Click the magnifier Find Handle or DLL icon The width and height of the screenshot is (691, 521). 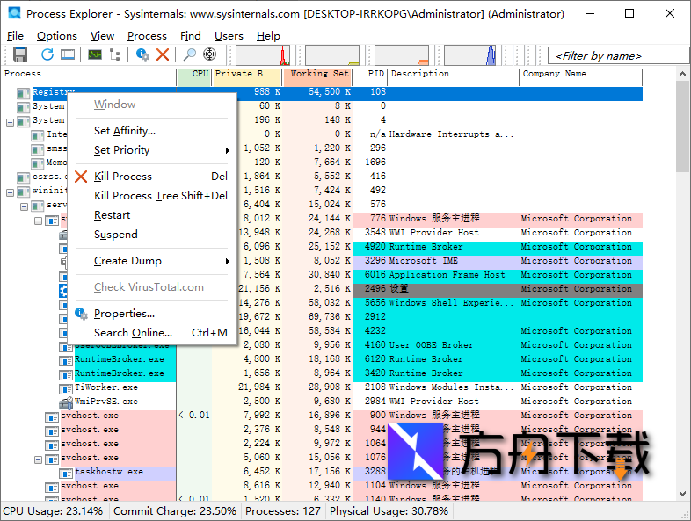click(x=189, y=55)
